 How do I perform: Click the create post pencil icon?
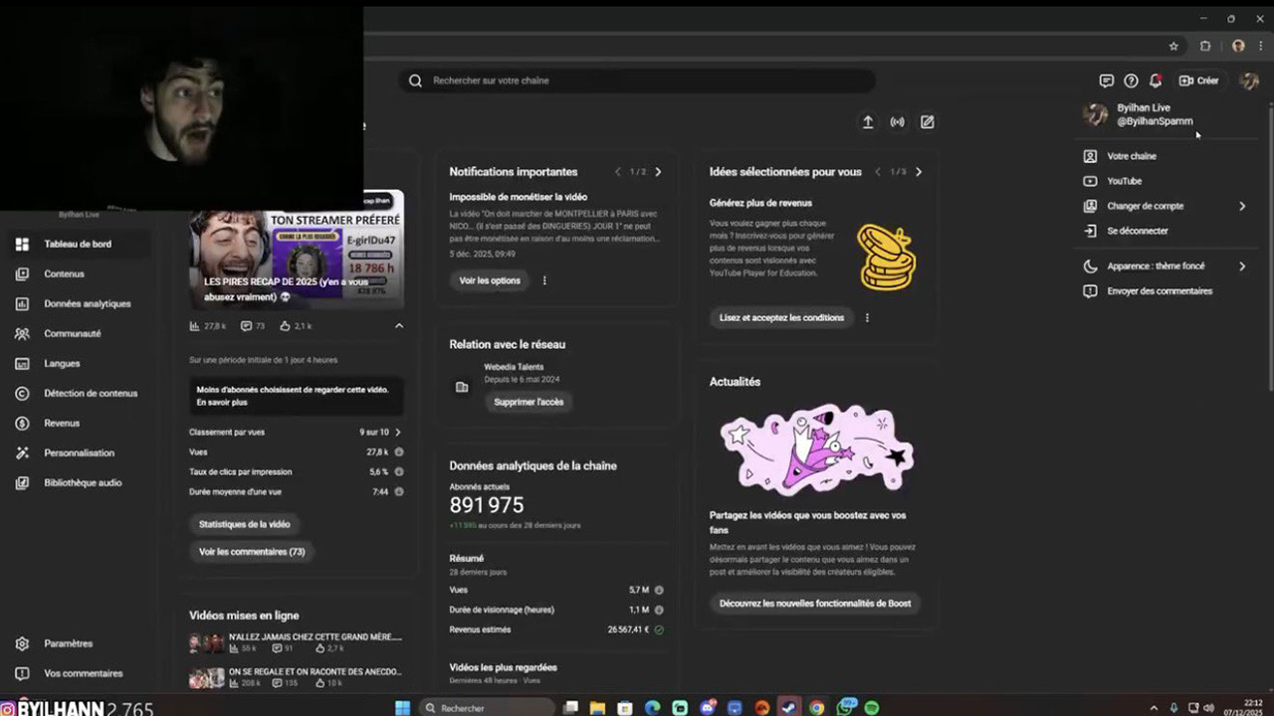pos(928,122)
